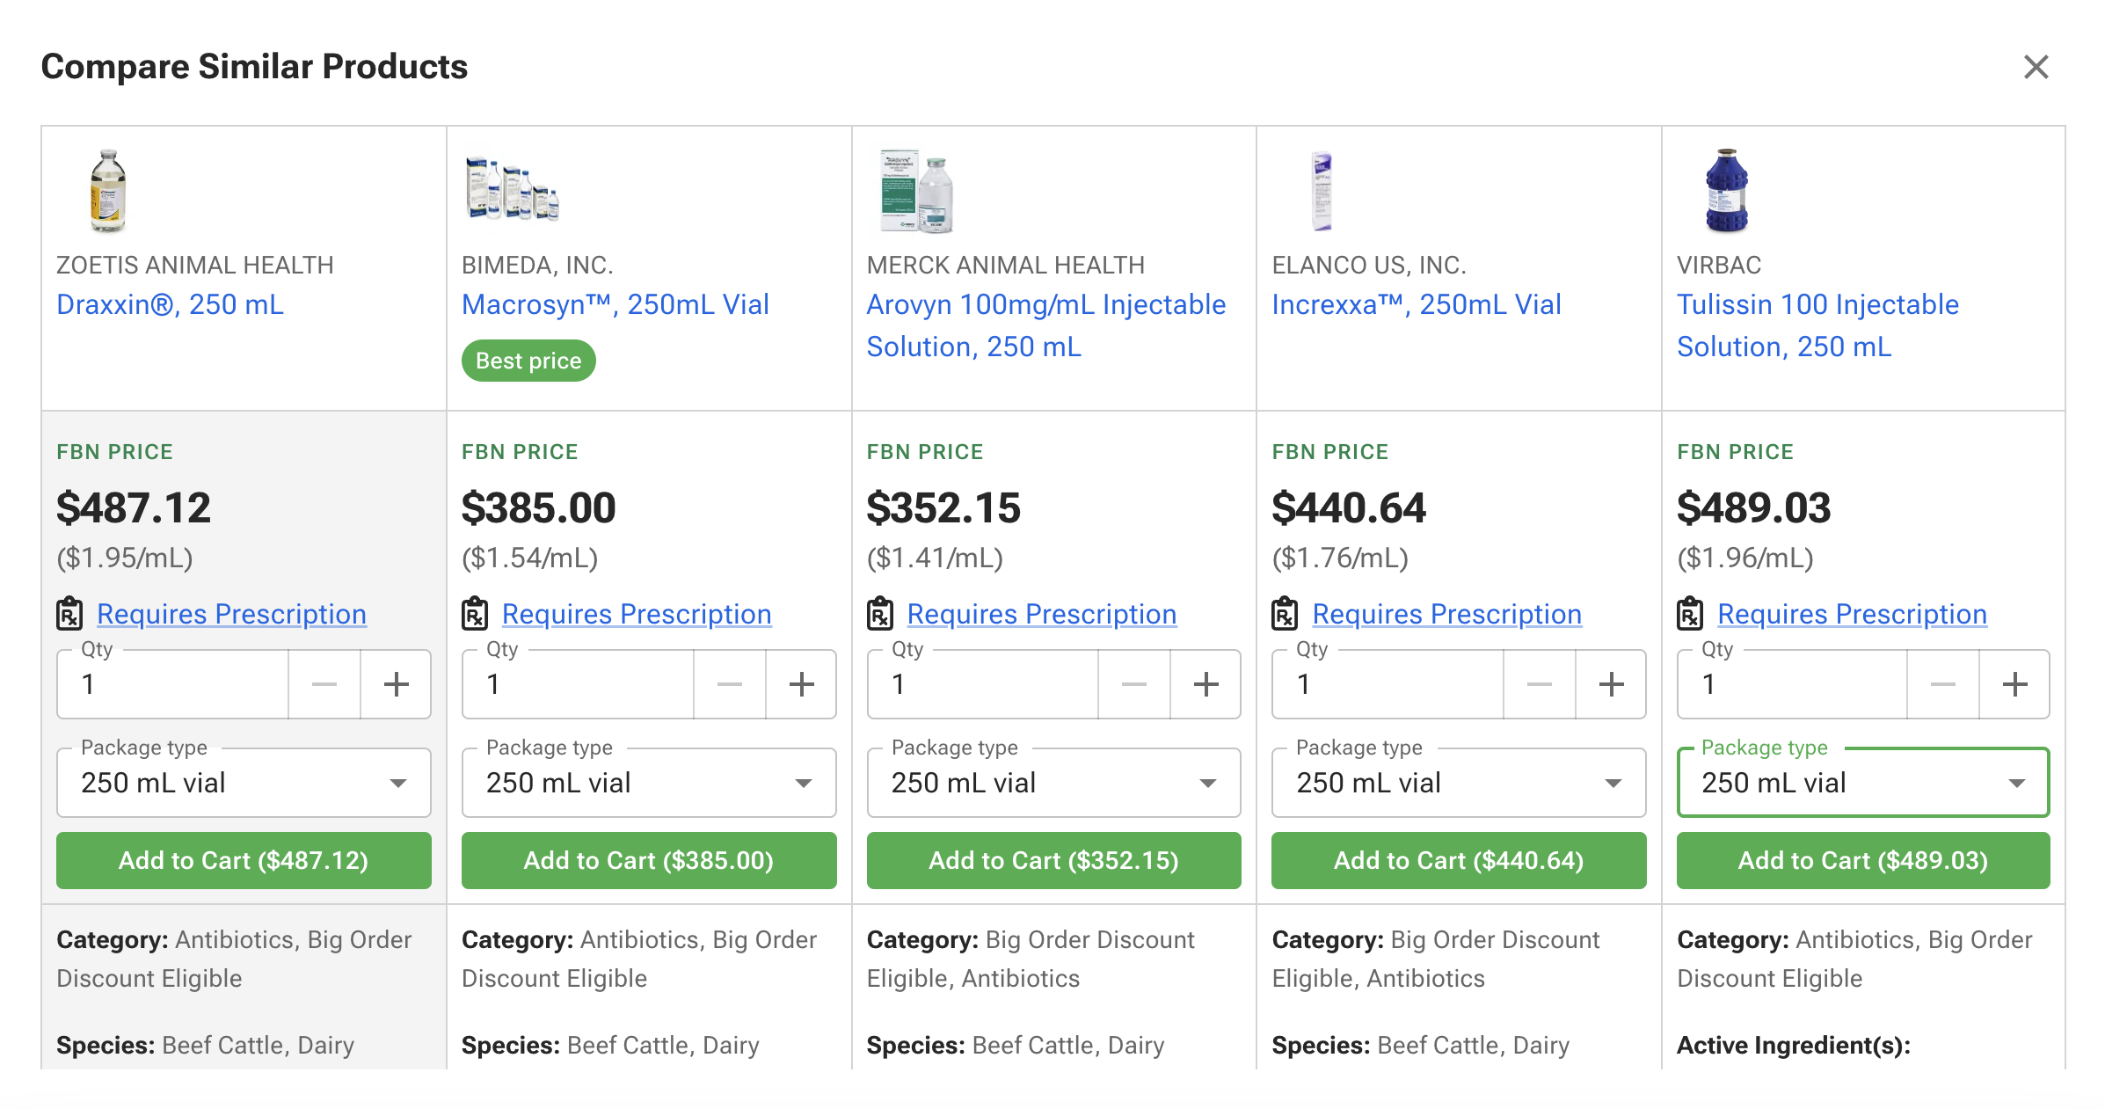Image resolution: width=2105 pixels, height=1109 pixels.
Task: Click the Rx icon for Increxxa
Action: (1285, 615)
